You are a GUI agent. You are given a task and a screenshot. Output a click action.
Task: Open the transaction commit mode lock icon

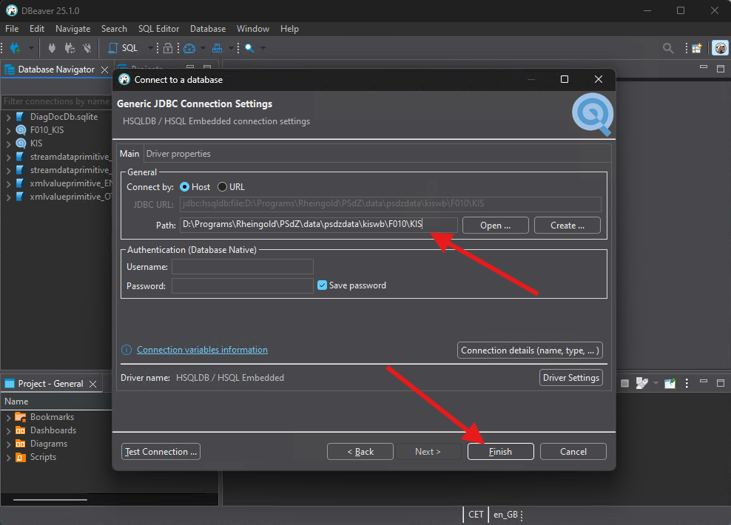click(168, 47)
